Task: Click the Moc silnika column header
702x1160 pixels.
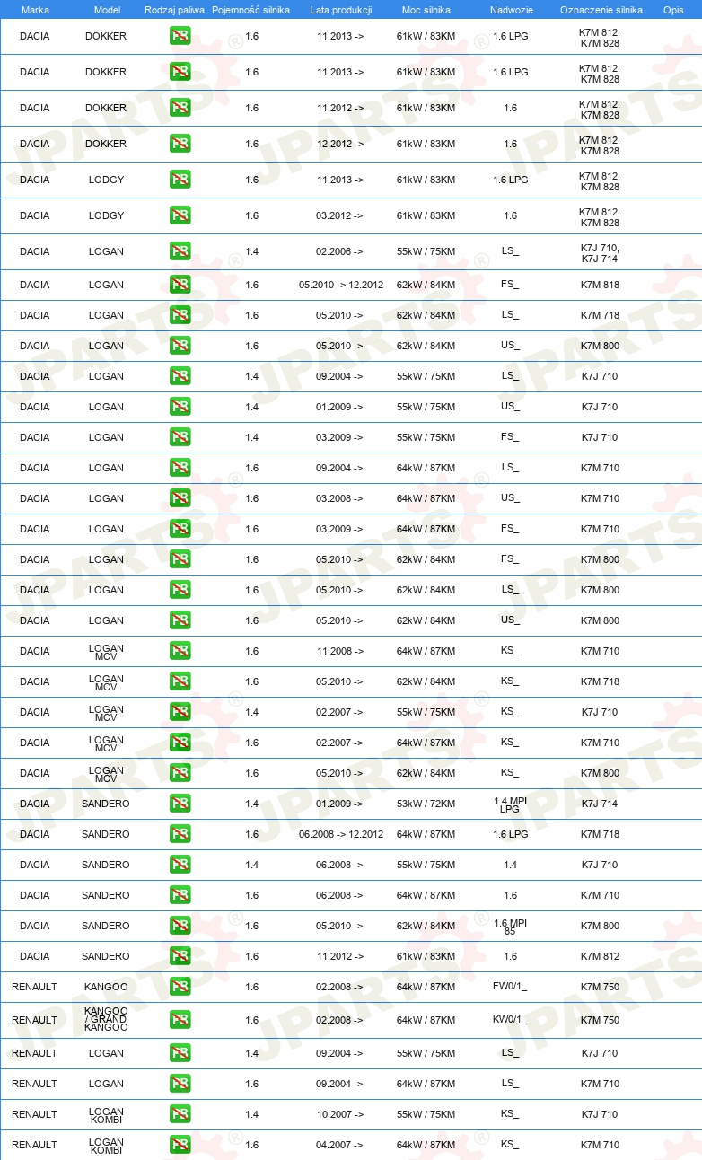Action: (x=426, y=10)
